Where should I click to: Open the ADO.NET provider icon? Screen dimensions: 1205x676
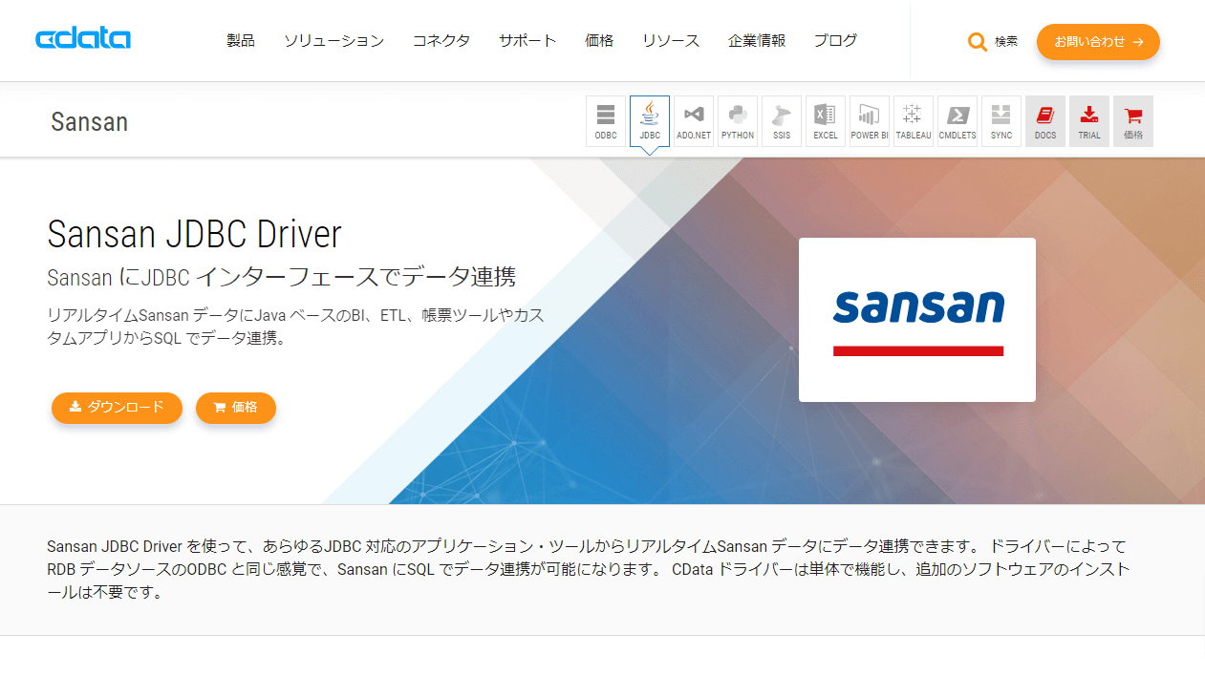[694, 121]
